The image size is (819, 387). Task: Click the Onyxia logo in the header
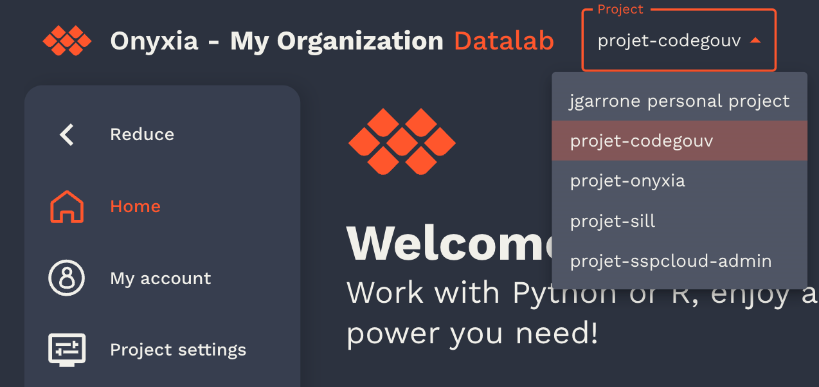[x=67, y=40]
